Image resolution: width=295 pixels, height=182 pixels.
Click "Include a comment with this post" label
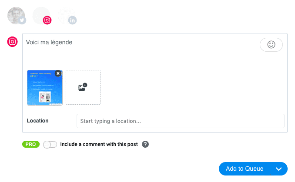coord(99,145)
